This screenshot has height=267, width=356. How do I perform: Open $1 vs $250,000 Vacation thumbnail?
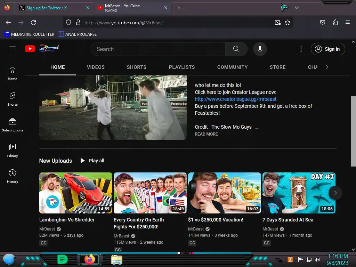pyautogui.click(x=225, y=193)
